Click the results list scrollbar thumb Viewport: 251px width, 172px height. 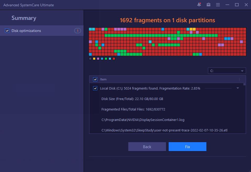[244, 84]
